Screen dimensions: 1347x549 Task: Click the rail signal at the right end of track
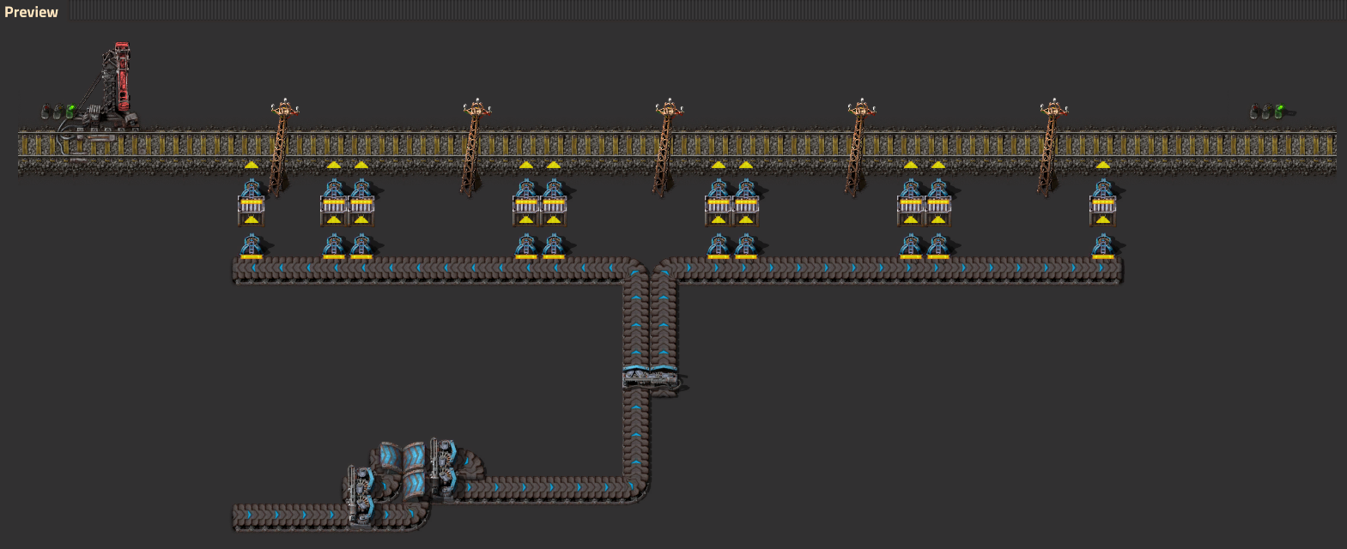(x=1269, y=112)
